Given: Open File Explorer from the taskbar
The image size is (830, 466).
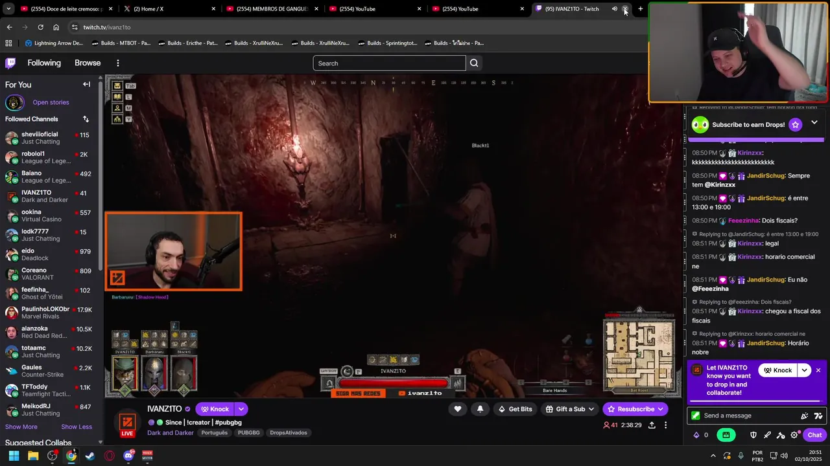Looking at the screenshot, I should [33, 456].
